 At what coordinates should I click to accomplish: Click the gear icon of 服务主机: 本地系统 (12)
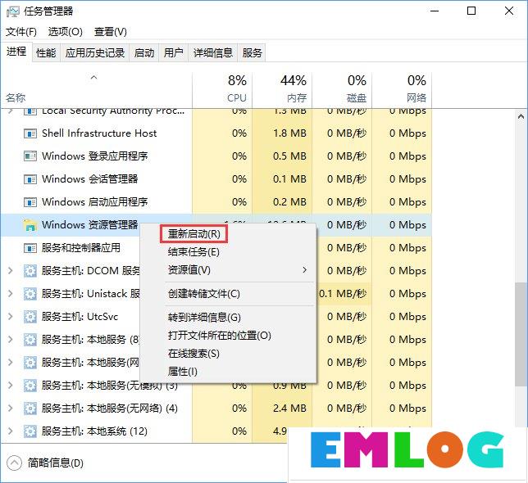pos(30,431)
